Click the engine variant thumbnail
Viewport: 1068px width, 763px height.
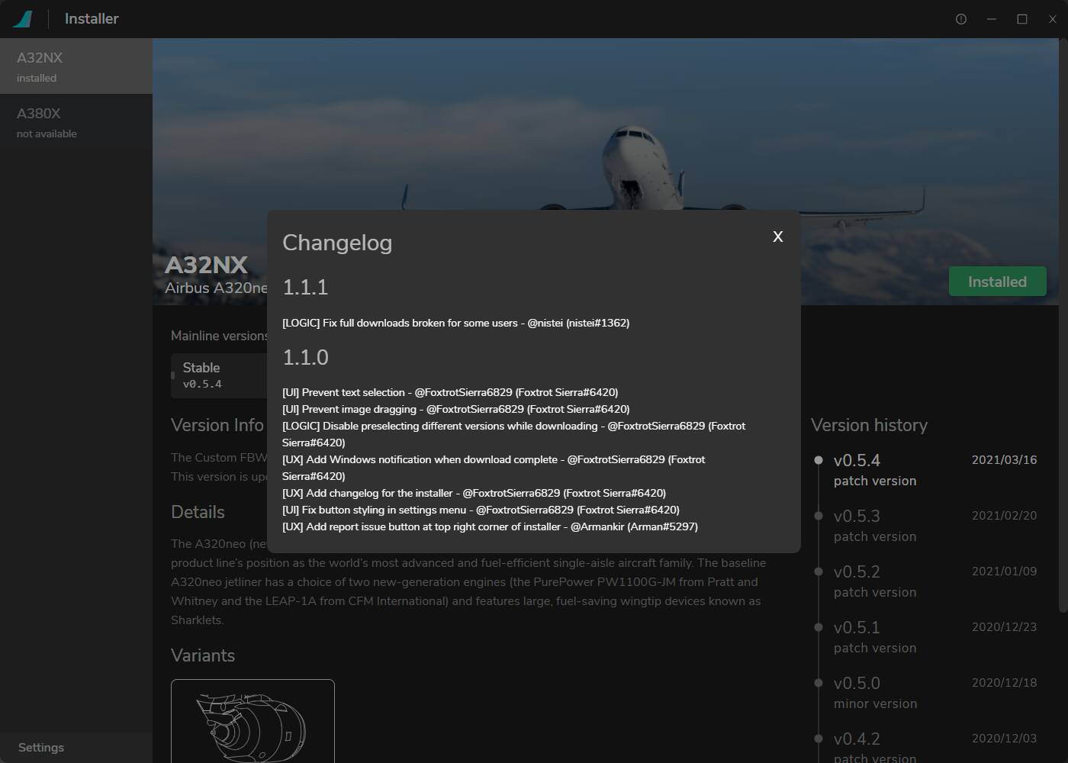point(253,721)
